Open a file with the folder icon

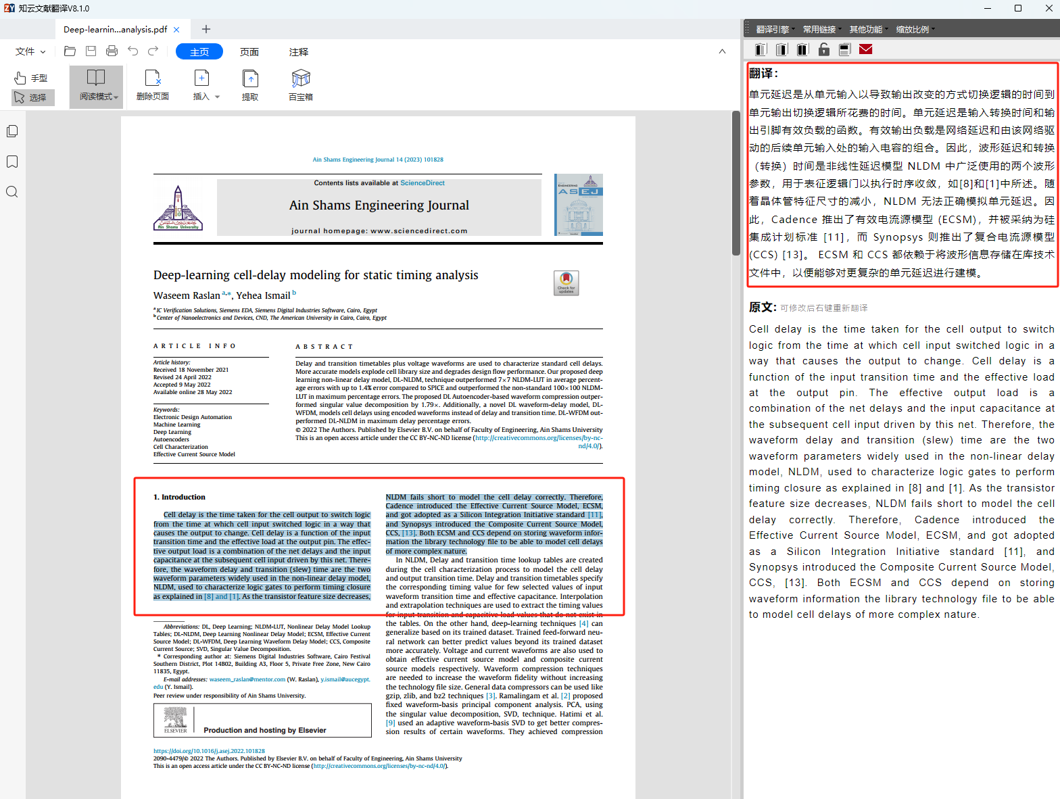pos(70,51)
